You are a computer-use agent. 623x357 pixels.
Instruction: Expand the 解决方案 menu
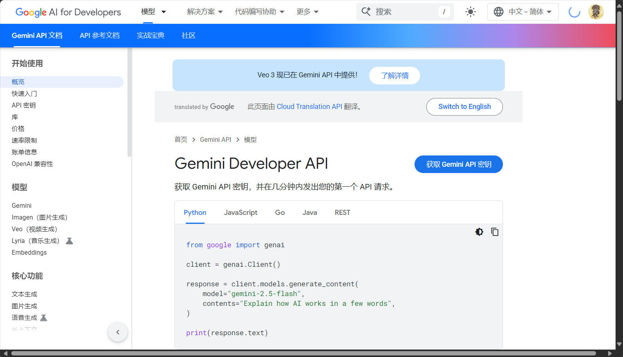tap(205, 12)
